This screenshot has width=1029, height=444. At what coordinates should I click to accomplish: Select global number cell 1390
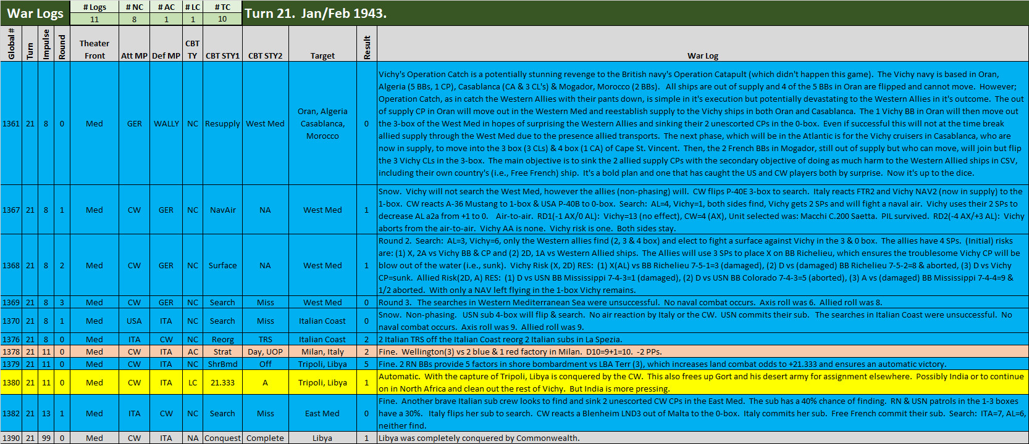tap(11, 438)
